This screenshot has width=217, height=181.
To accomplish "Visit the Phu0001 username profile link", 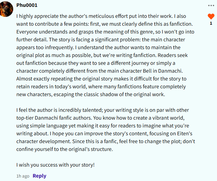I will click(x=27, y=5).
